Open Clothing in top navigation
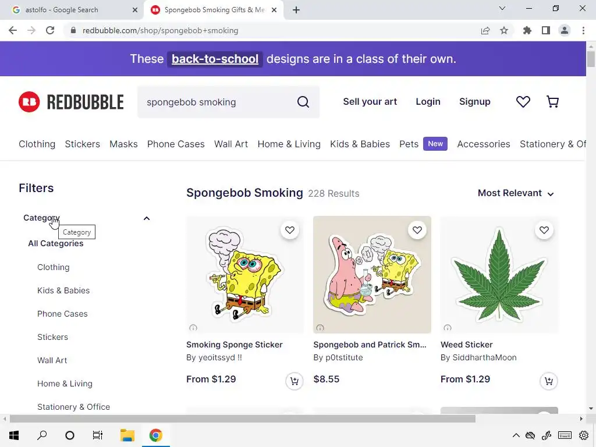The height and width of the screenshot is (447, 596). [37, 144]
